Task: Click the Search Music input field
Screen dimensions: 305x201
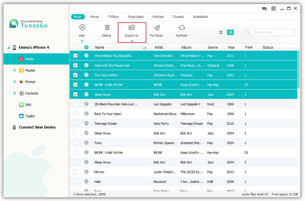Action: tap(270, 32)
